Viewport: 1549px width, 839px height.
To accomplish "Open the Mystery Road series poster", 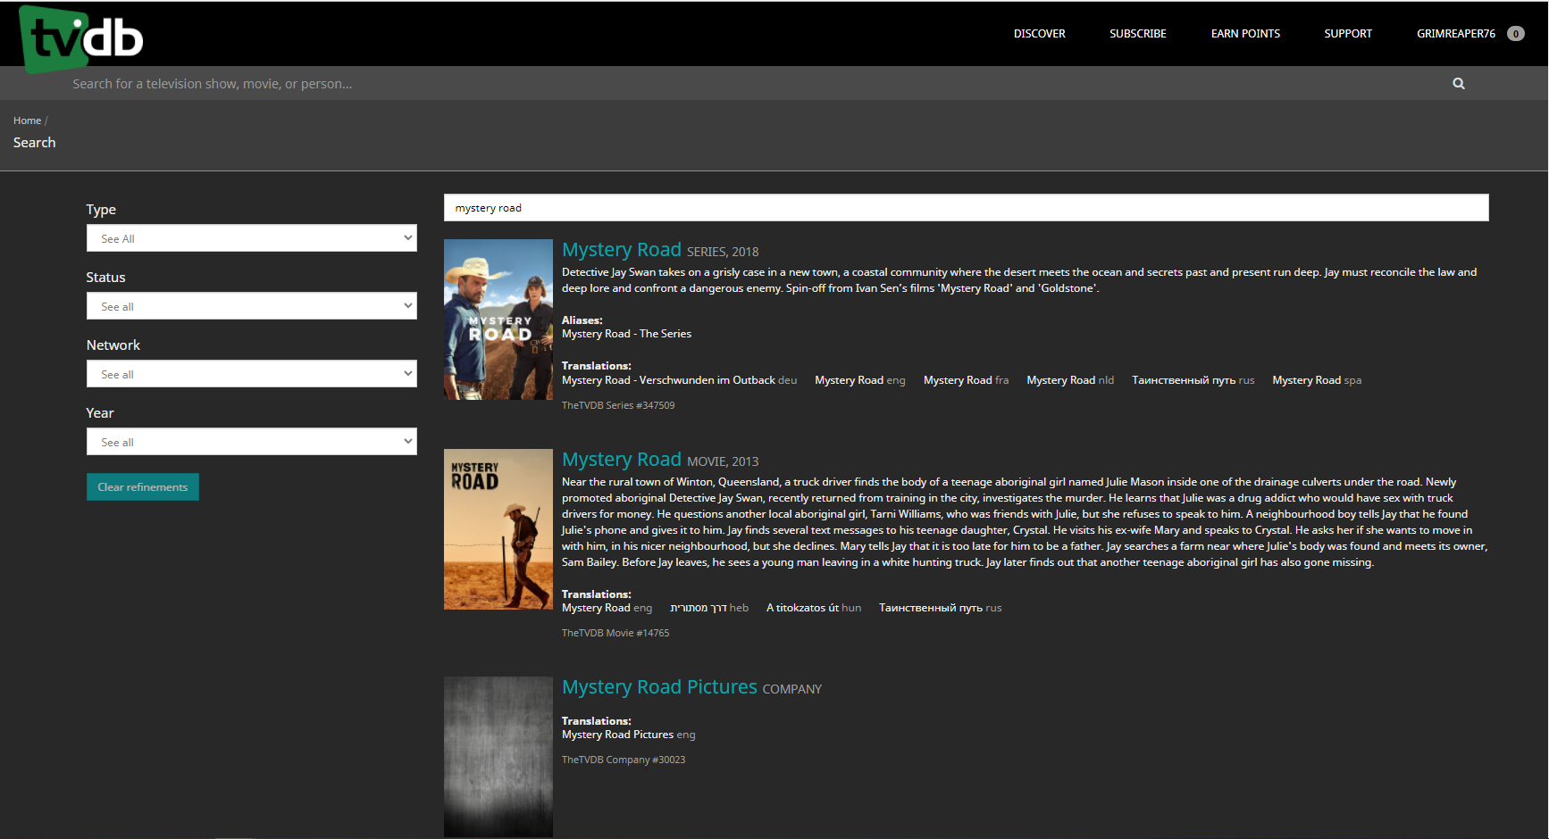I will 498,320.
